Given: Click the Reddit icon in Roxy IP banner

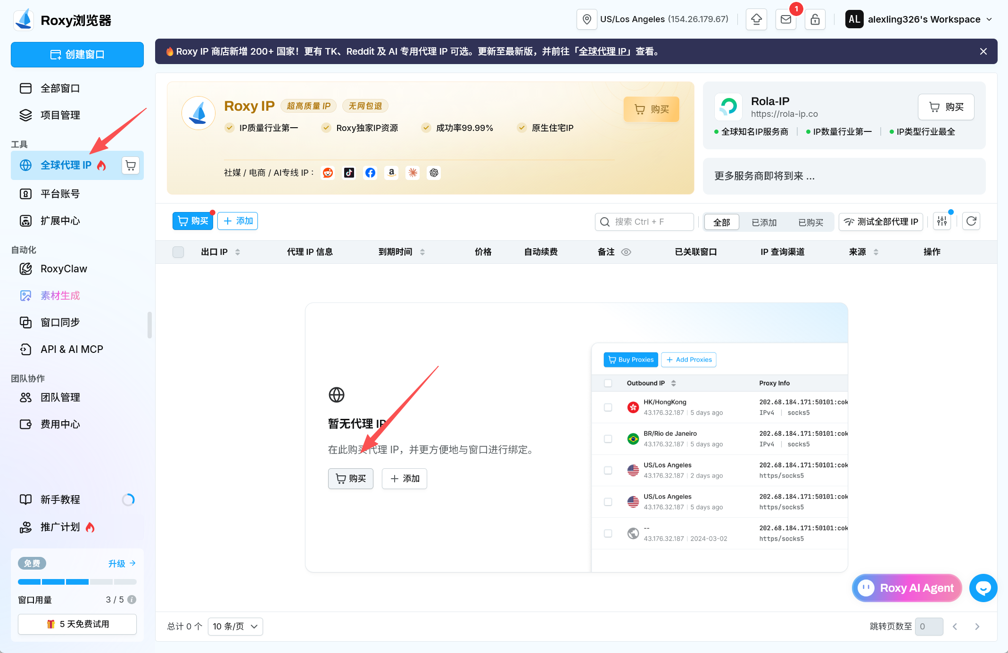Looking at the screenshot, I should pyautogui.click(x=328, y=173).
